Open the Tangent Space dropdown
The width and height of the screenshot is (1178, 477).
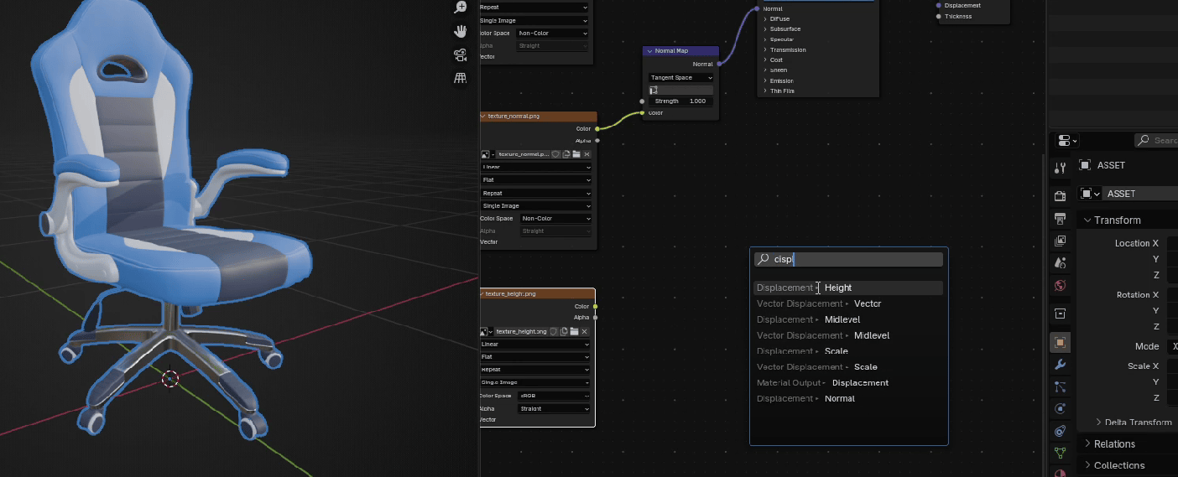click(x=680, y=78)
